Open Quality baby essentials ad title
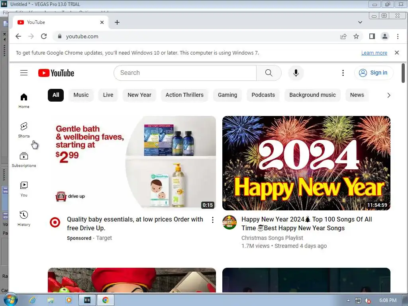 (135, 224)
